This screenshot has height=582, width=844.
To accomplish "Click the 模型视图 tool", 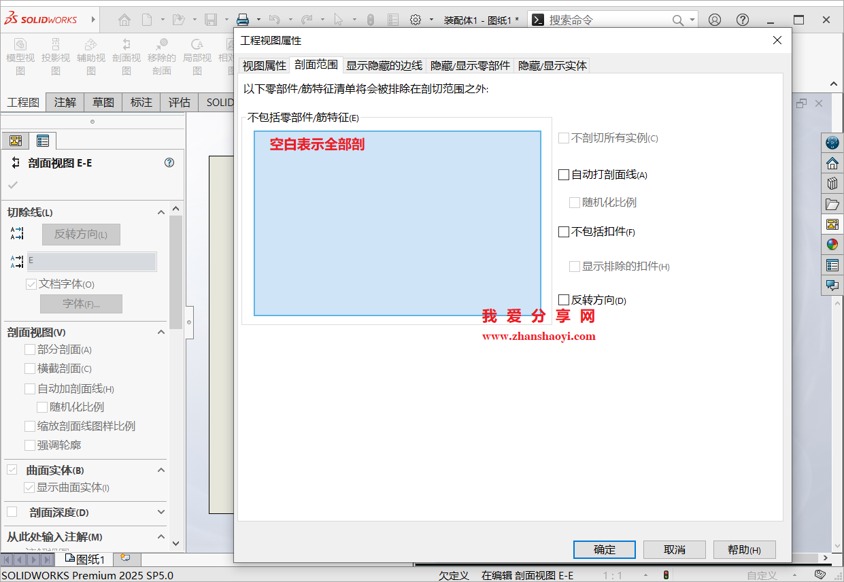I will [x=20, y=56].
